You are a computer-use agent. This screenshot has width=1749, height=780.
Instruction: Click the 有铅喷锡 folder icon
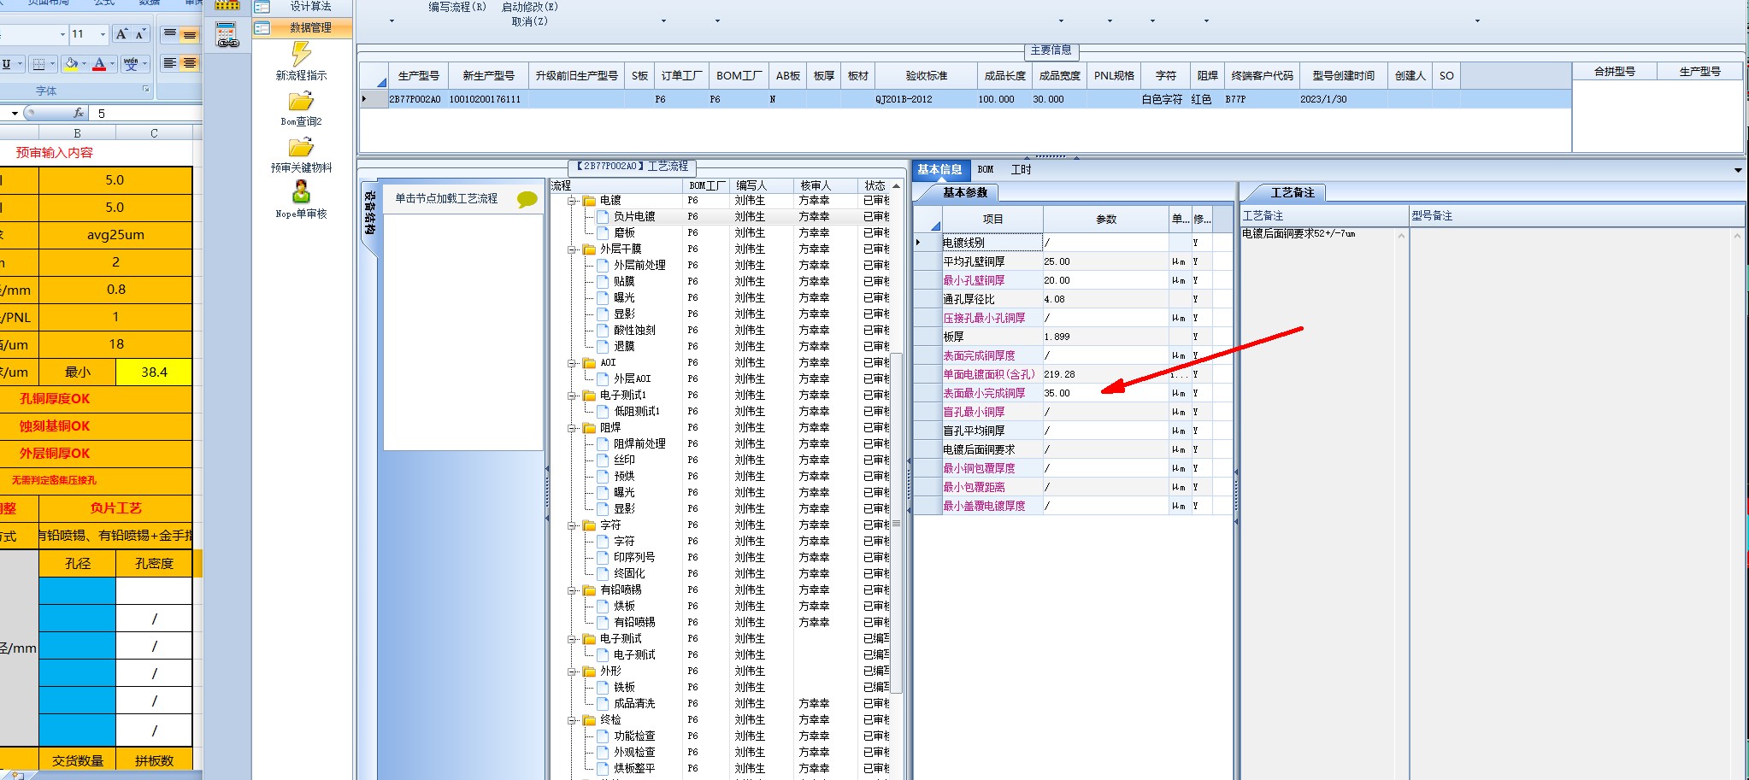pyautogui.click(x=589, y=590)
